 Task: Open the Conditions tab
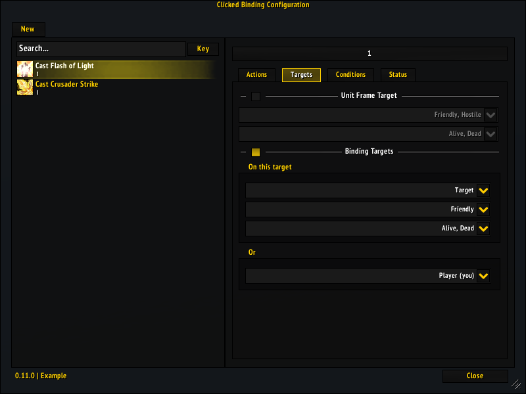pyautogui.click(x=350, y=75)
